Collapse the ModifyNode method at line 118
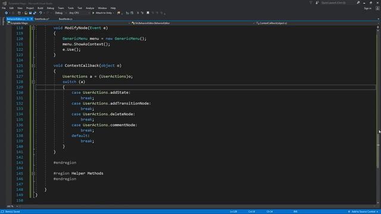 (33, 28)
